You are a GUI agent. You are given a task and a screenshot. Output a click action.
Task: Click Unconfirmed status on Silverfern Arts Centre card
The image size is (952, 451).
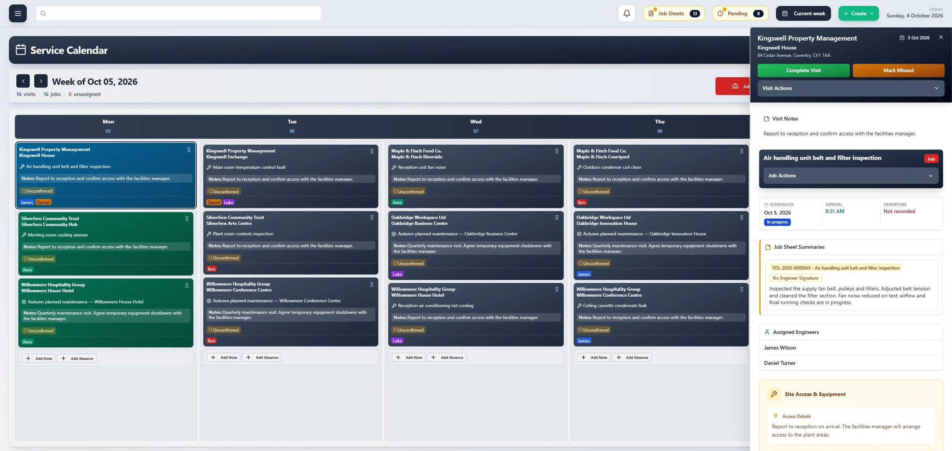[224, 258]
